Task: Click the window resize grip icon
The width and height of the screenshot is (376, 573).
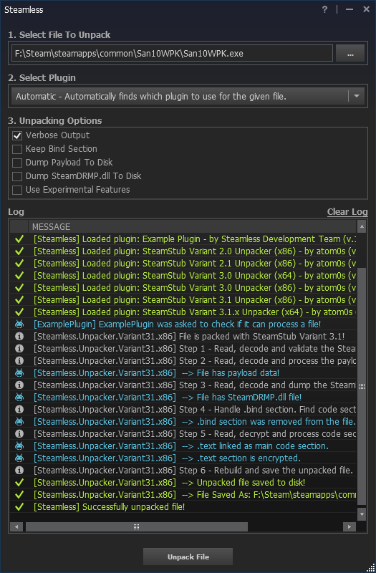Action: click(370, 567)
